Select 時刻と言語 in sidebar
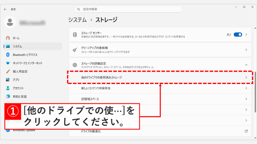 pyautogui.click(x=33, y=96)
